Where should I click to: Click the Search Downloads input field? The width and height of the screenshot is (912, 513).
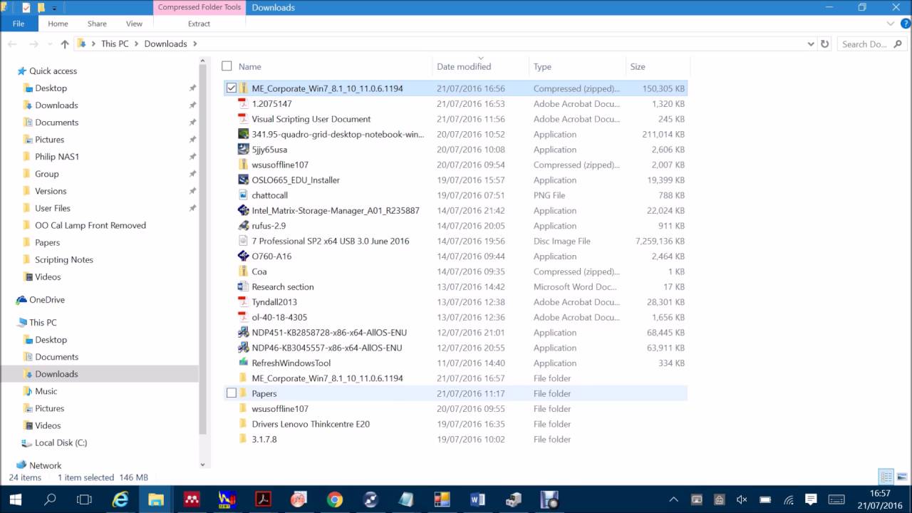(x=872, y=44)
